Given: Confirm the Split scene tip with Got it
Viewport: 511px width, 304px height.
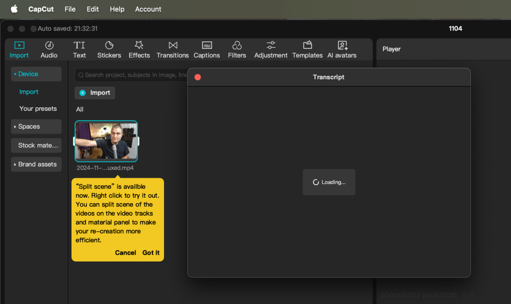Looking at the screenshot, I should click(151, 253).
